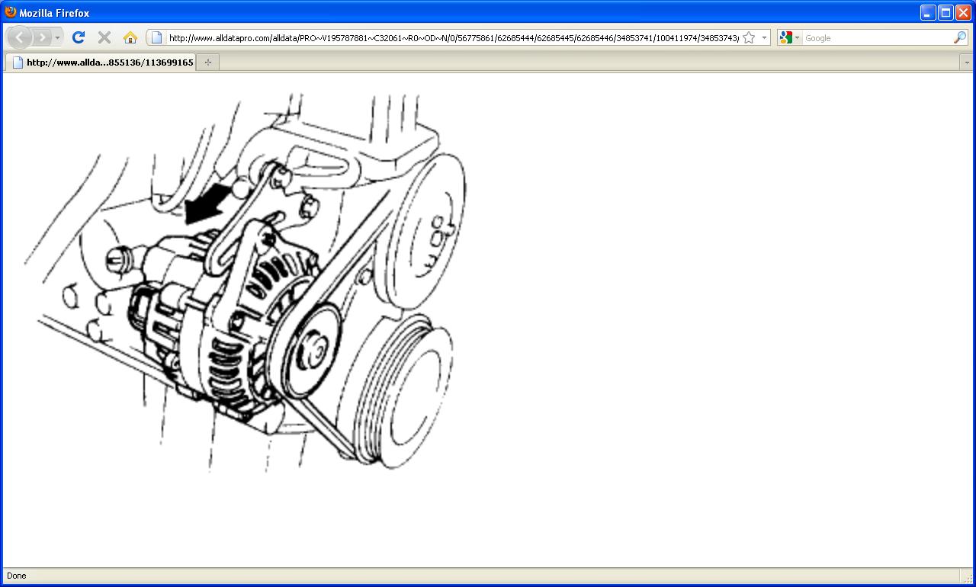
Task: Click the Google search input box
Action: click(x=877, y=37)
